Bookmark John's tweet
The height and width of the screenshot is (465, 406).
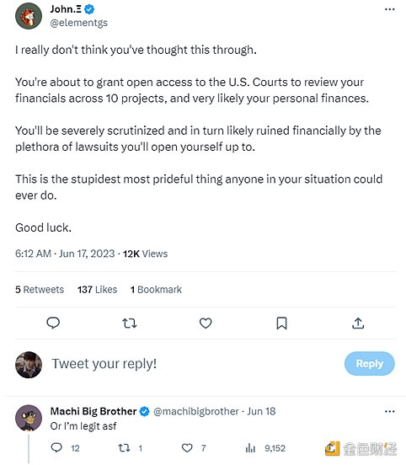coord(281,323)
